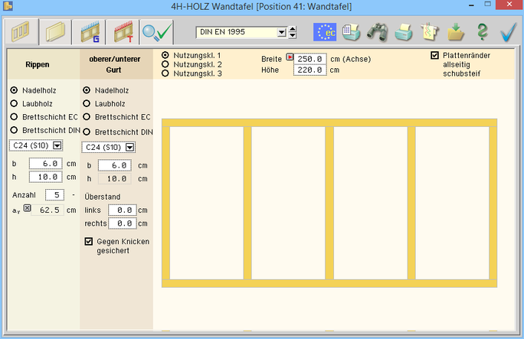
Task: Expand the Gurt C24 (S10) strength class dropdown
Action: pyautogui.click(x=130, y=148)
